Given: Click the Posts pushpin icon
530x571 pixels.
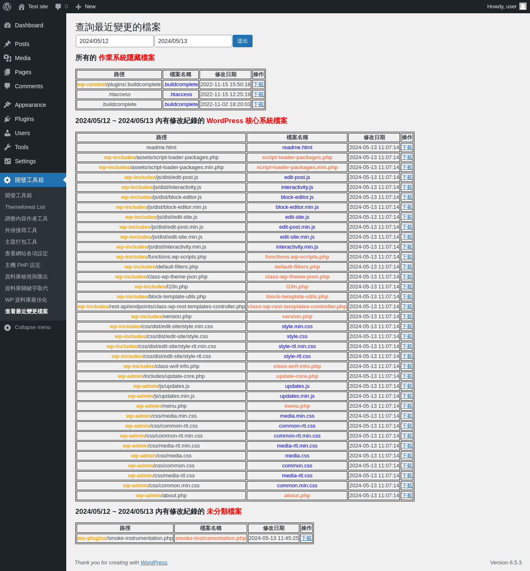Looking at the screenshot, I should (x=7, y=44).
